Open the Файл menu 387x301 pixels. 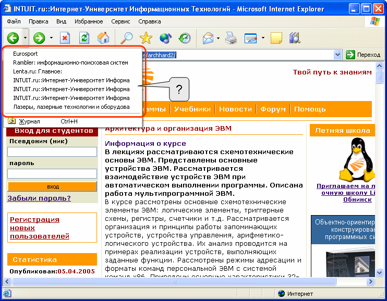click(x=14, y=21)
